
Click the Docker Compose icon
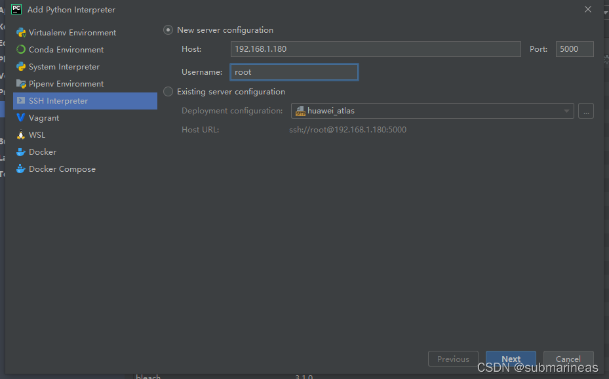coord(21,169)
